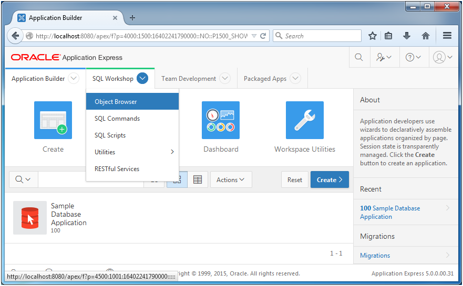Collapse SQL Workshop dropdown arrow

pos(142,78)
